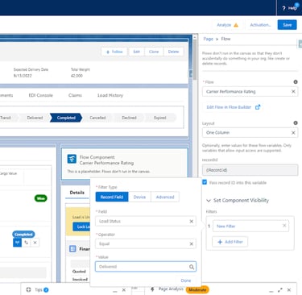Close the Tips panel
The width and height of the screenshot is (302, 295).
click(124, 290)
